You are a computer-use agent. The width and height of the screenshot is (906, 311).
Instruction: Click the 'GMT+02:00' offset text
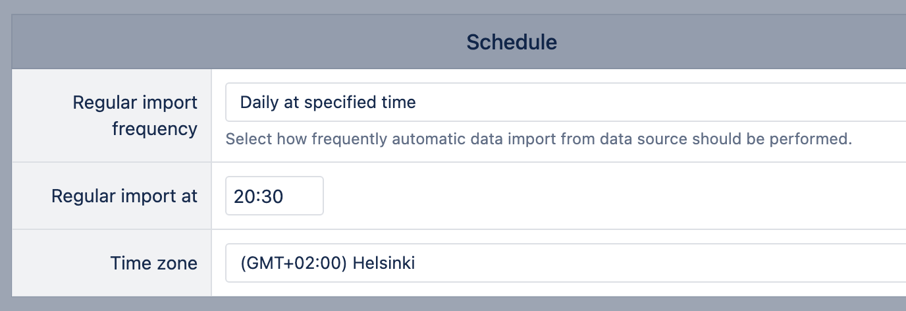point(296,263)
